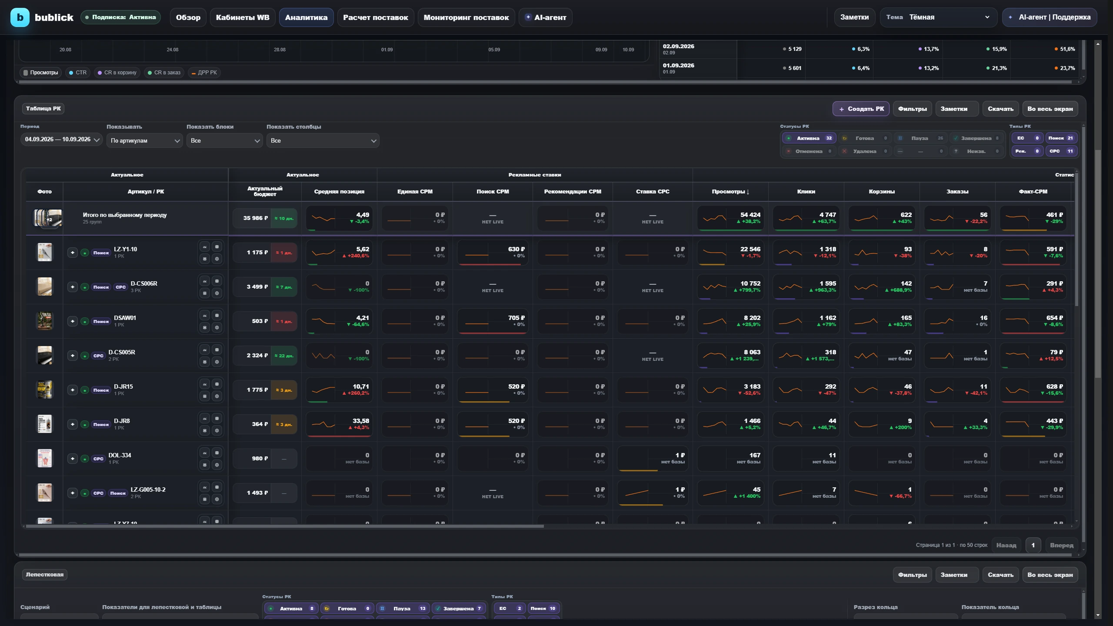This screenshot has height=626, width=1113.
Task: Switch to the Обзор tab
Action: tap(188, 17)
